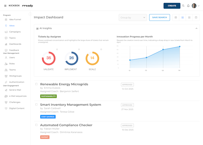The width and height of the screenshot is (203, 145).
Task: Click the info icon above SCALE donut
Action: (101, 49)
